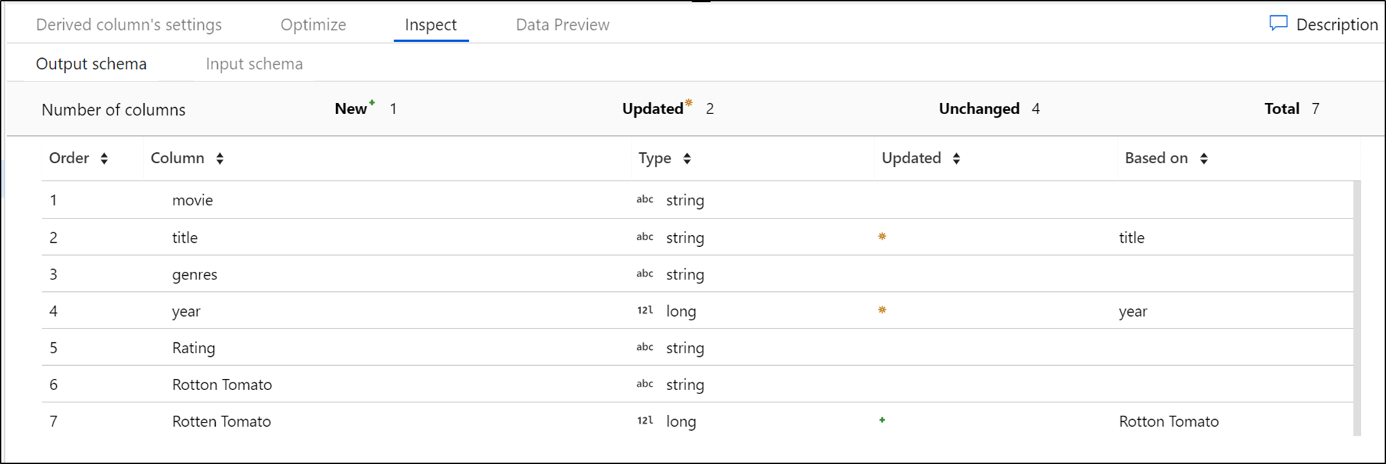The height and width of the screenshot is (464, 1386).
Task: Click green new marker in Rotten Tomato row
Action: [x=882, y=420]
